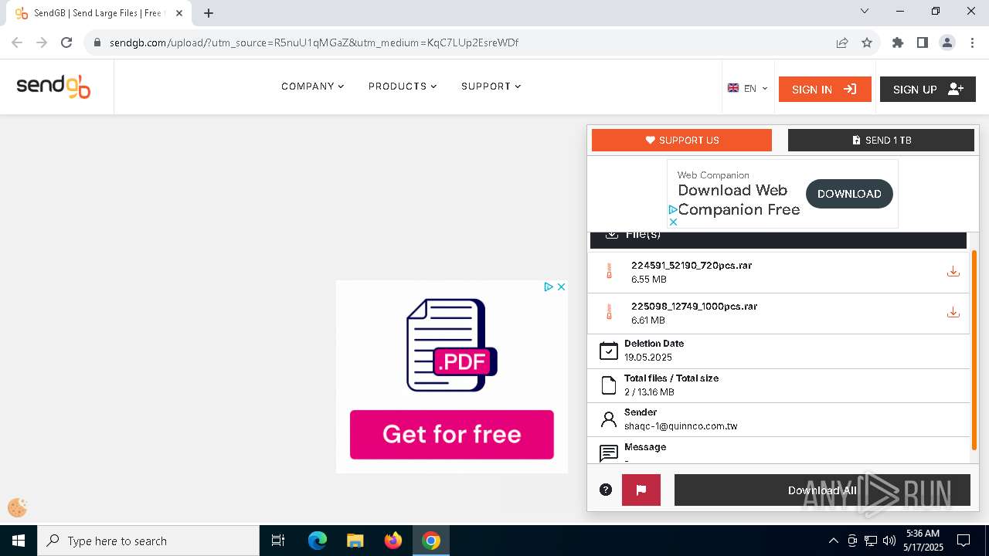Image resolution: width=989 pixels, height=556 pixels.
Task: Launch Firefox from taskbar
Action: click(393, 541)
